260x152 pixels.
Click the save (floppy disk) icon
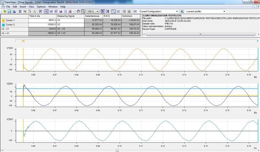pyautogui.click(x=9, y=11)
